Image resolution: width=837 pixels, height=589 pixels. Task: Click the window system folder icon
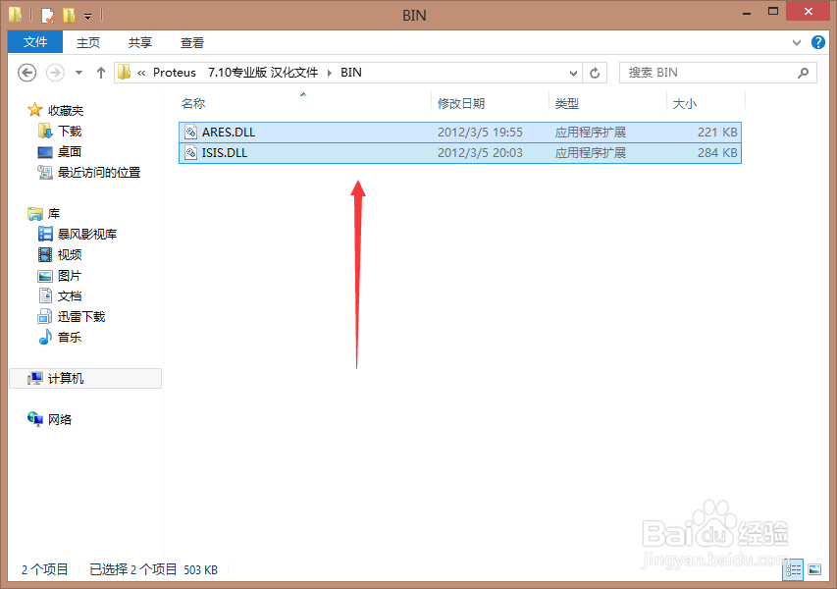pos(16,15)
